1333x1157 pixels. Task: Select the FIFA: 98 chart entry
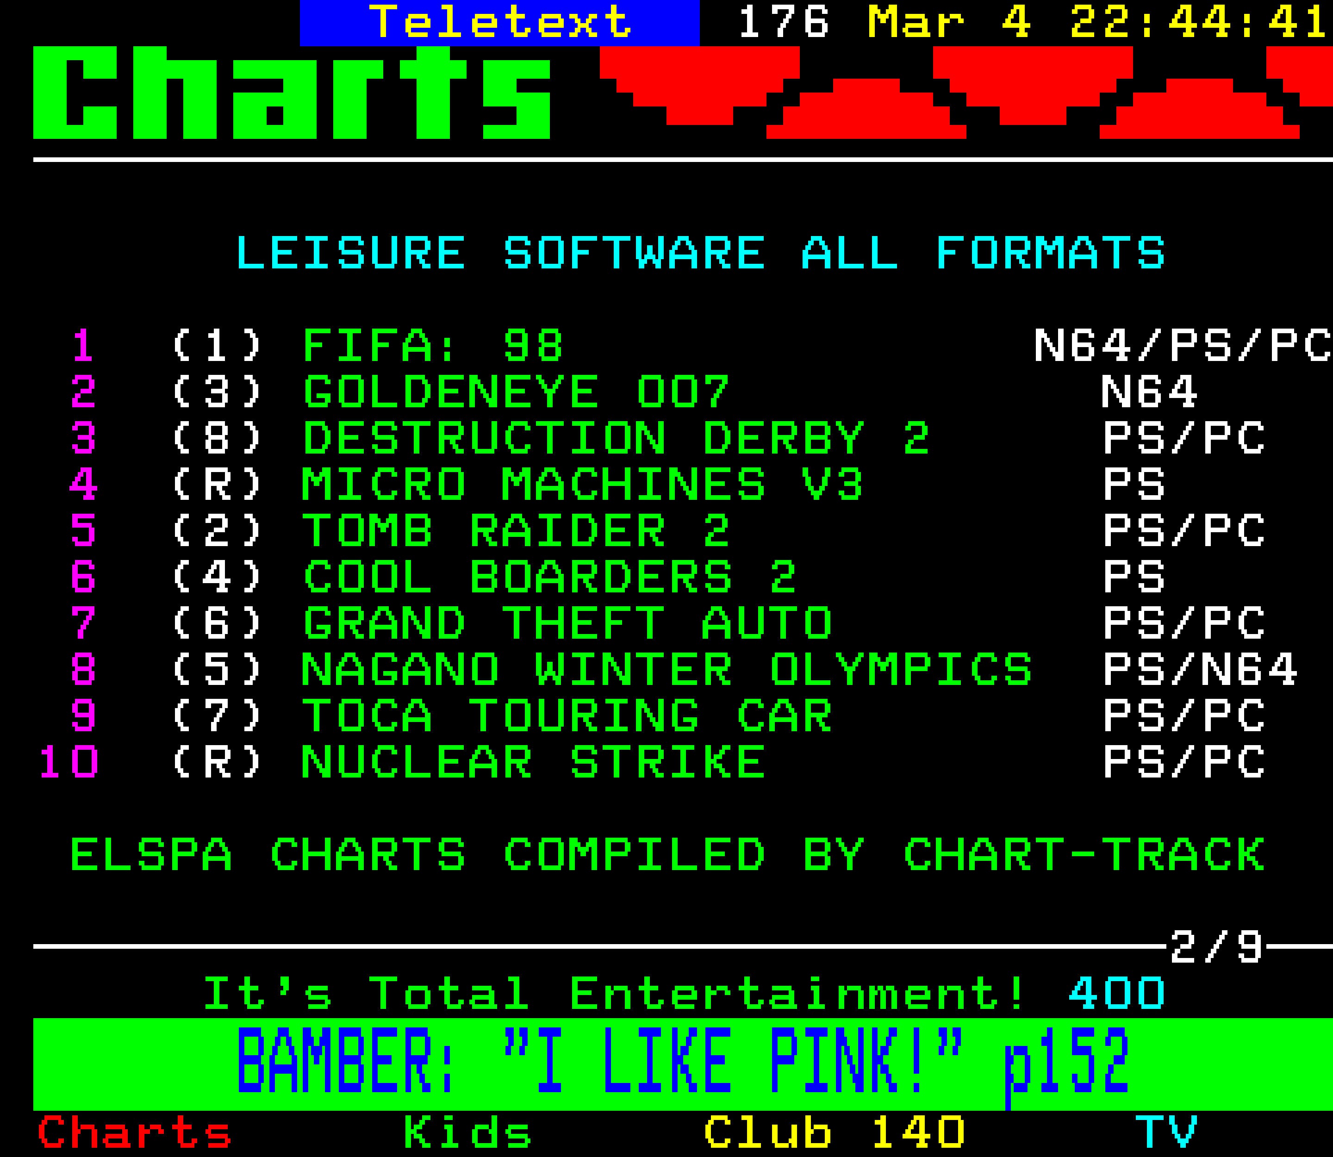433,345
